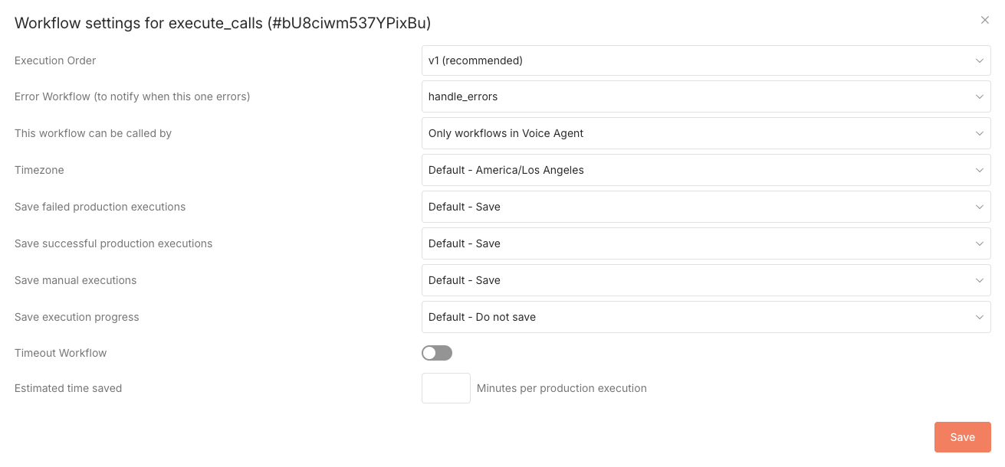The height and width of the screenshot is (467, 1005).
Task: Open the Save manual executions field
Action: (x=690, y=281)
